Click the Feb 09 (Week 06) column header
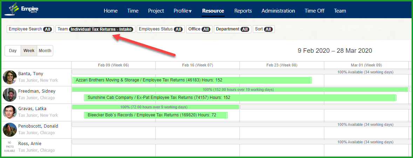 [114, 65]
